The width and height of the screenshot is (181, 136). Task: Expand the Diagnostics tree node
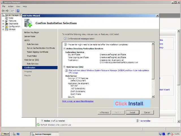[3, 24]
